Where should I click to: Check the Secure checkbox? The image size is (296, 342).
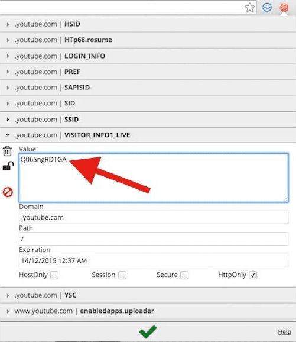tap(184, 275)
